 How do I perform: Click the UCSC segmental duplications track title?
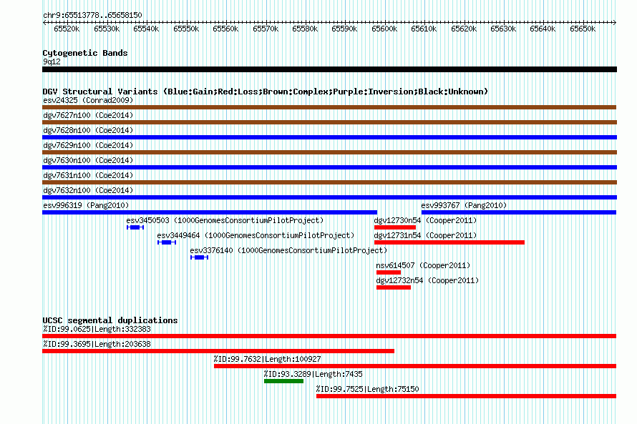click(x=110, y=320)
